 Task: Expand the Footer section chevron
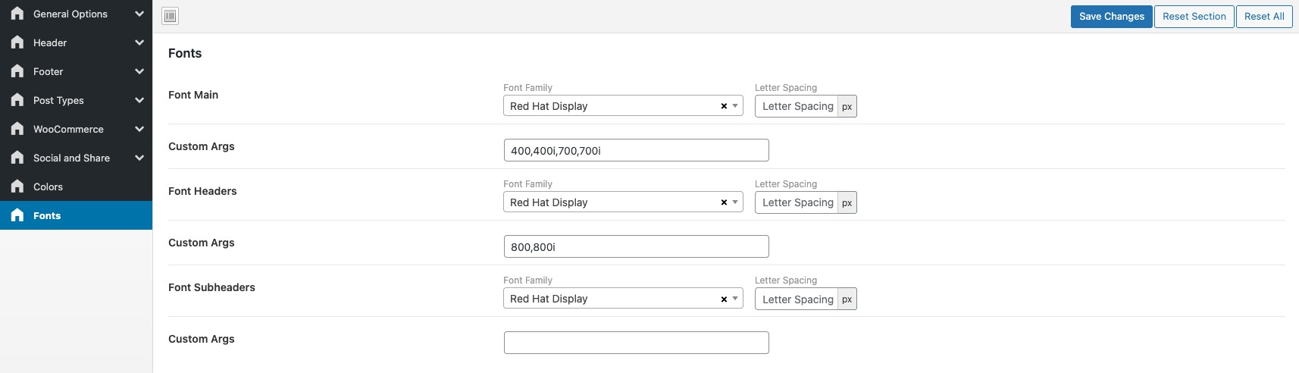tap(139, 71)
